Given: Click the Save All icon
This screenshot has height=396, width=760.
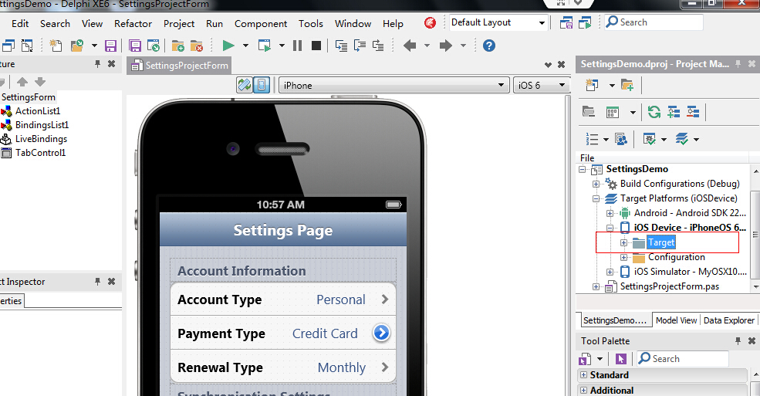Looking at the screenshot, I should 135,46.
